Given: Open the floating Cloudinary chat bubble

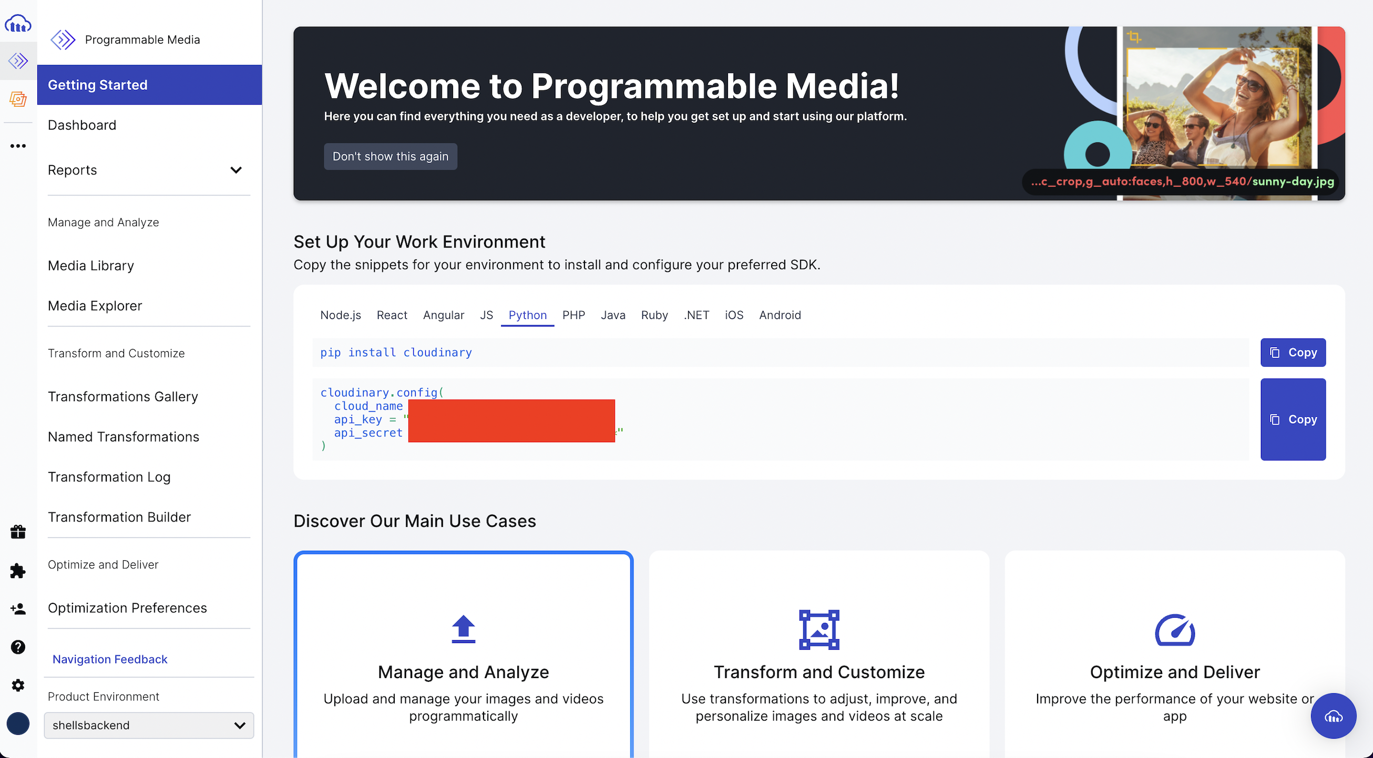Looking at the screenshot, I should click(1333, 716).
